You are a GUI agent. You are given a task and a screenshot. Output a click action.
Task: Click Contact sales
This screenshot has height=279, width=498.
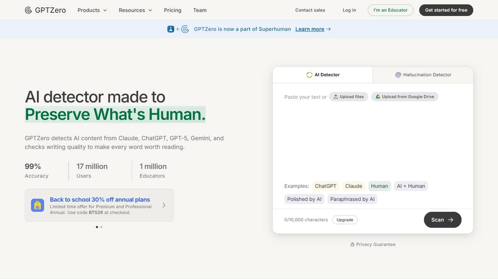[x=310, y=10]
